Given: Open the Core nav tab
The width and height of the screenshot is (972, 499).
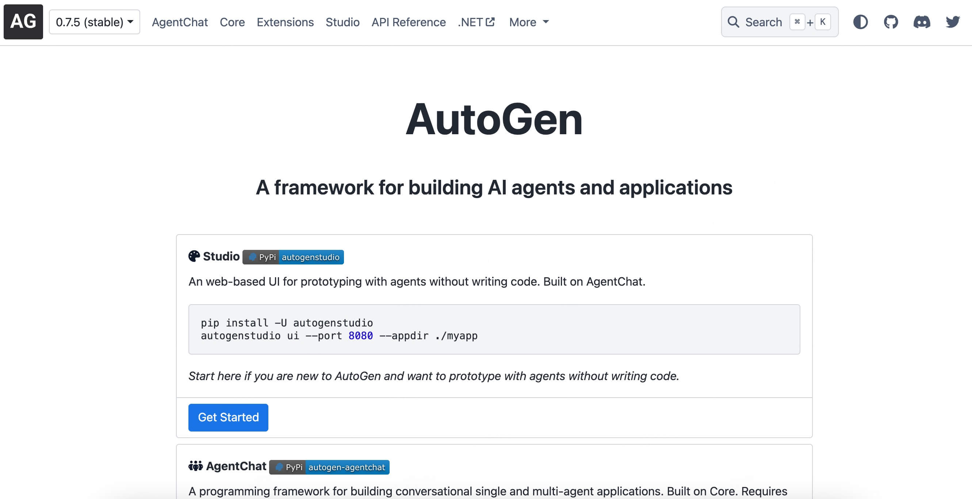Looking at the screenshot, I should tap(232, 22).
